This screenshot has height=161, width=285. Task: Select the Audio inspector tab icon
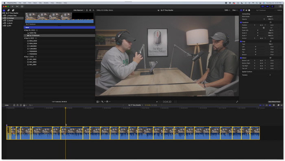tap(246, 10)
